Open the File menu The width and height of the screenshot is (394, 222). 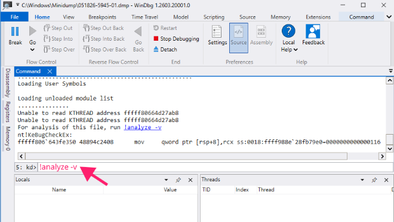pyautogui.click(x=14, y=17)
